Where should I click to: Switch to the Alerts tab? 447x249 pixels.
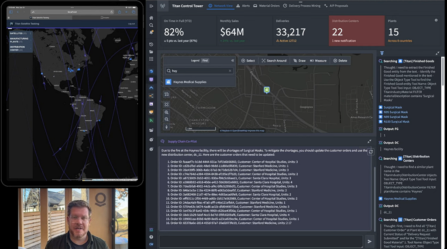pos(243,6)
